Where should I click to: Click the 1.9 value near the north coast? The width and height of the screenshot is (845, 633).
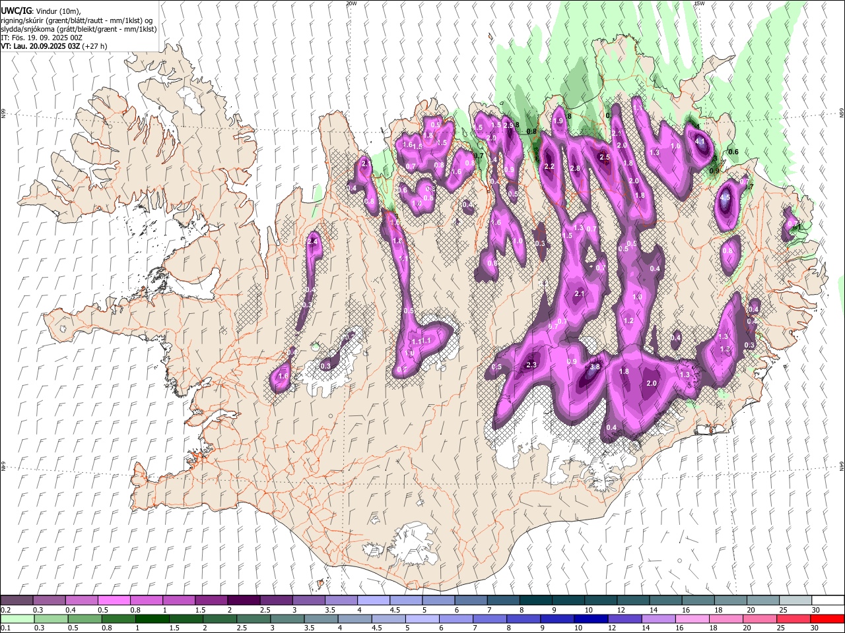coord(558,121)
